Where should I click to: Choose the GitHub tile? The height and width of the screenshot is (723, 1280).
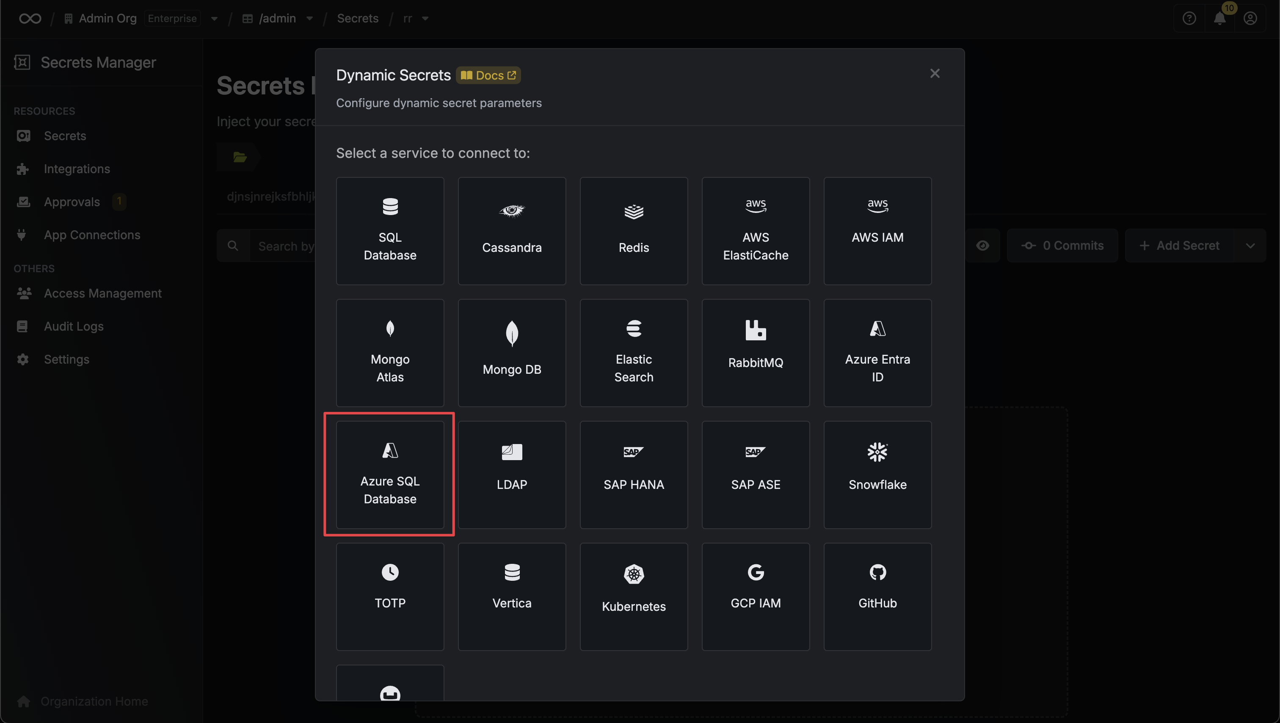(877, 596)
